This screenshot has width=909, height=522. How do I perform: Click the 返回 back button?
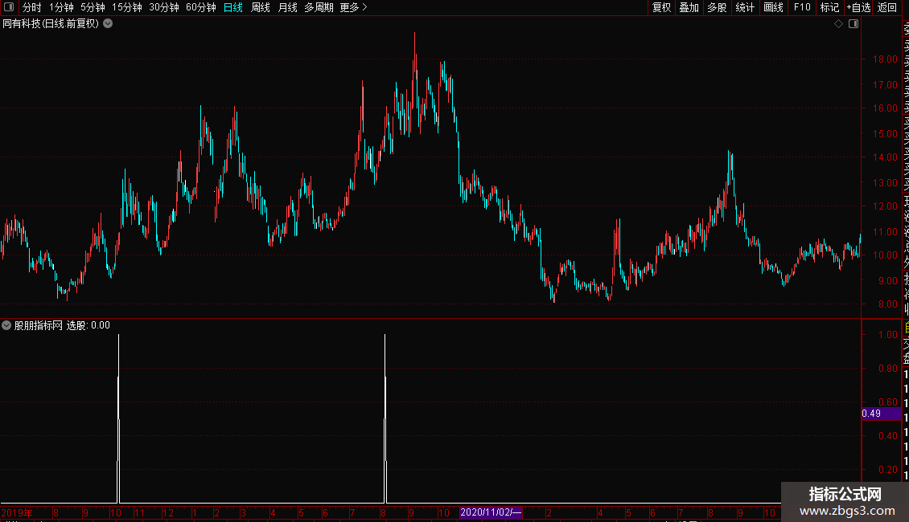pyautogui.click(x=887, y=7)
